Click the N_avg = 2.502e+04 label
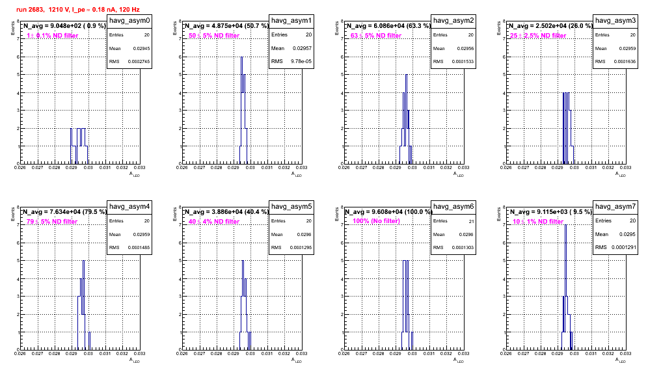This screenshot has height=372, width=648. (550, 25)
